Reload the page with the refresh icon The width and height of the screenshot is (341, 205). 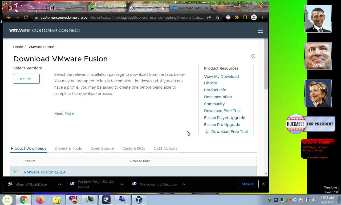26,17
